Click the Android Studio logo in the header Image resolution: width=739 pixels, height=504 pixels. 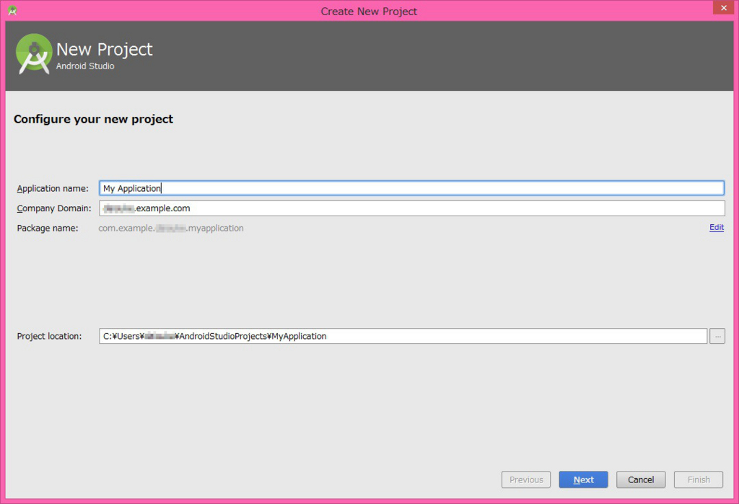[33, 53]
